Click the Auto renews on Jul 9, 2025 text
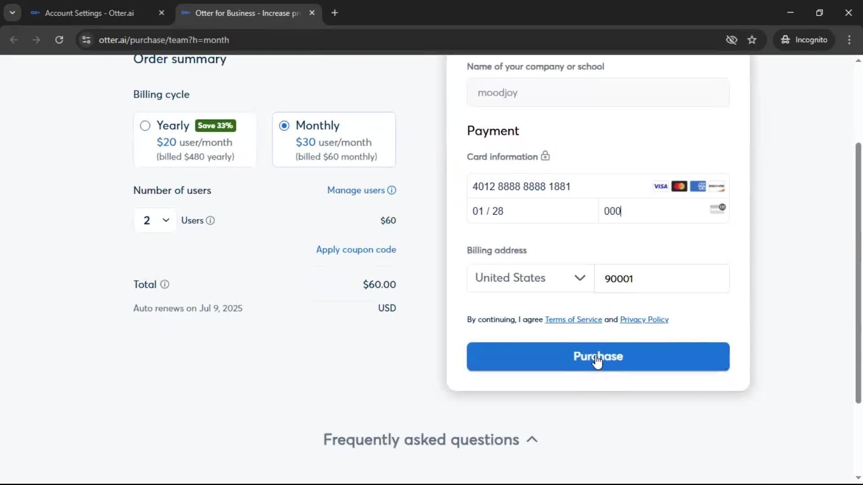 coord(188,309)
